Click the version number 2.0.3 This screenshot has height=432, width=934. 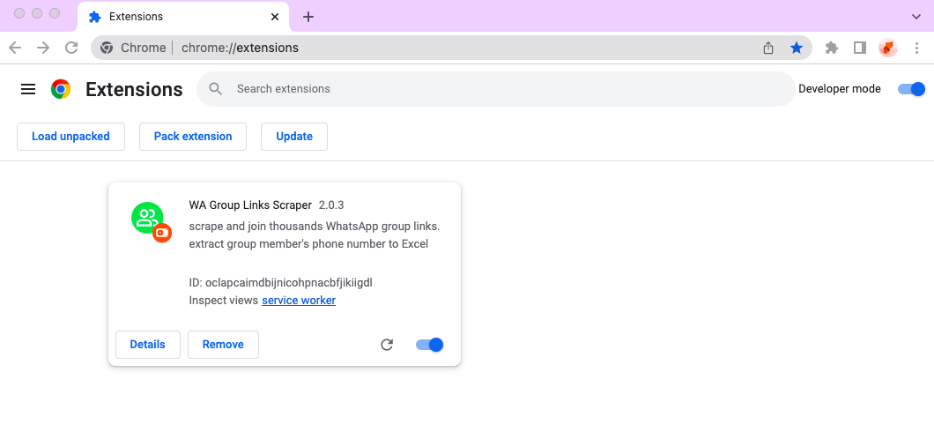[x=331, y=205]
